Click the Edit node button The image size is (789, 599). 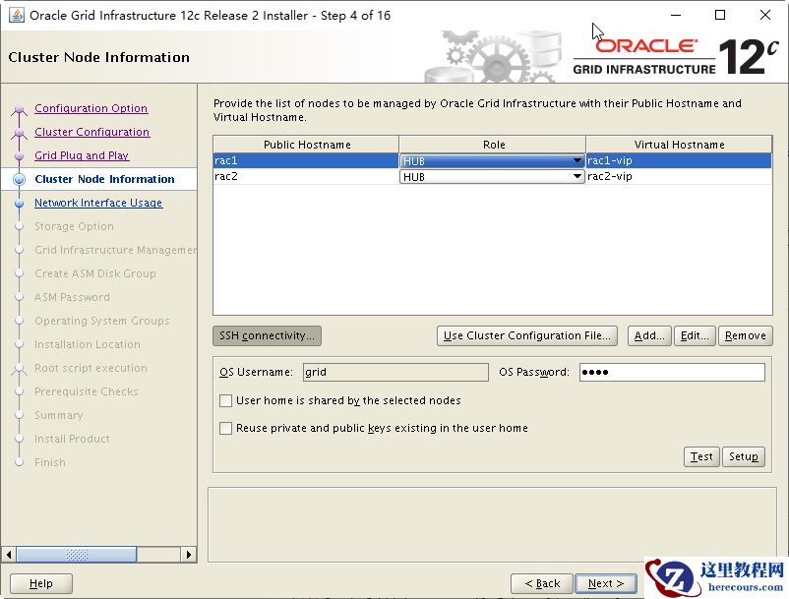pyautogui.click(x=695, y=335)
